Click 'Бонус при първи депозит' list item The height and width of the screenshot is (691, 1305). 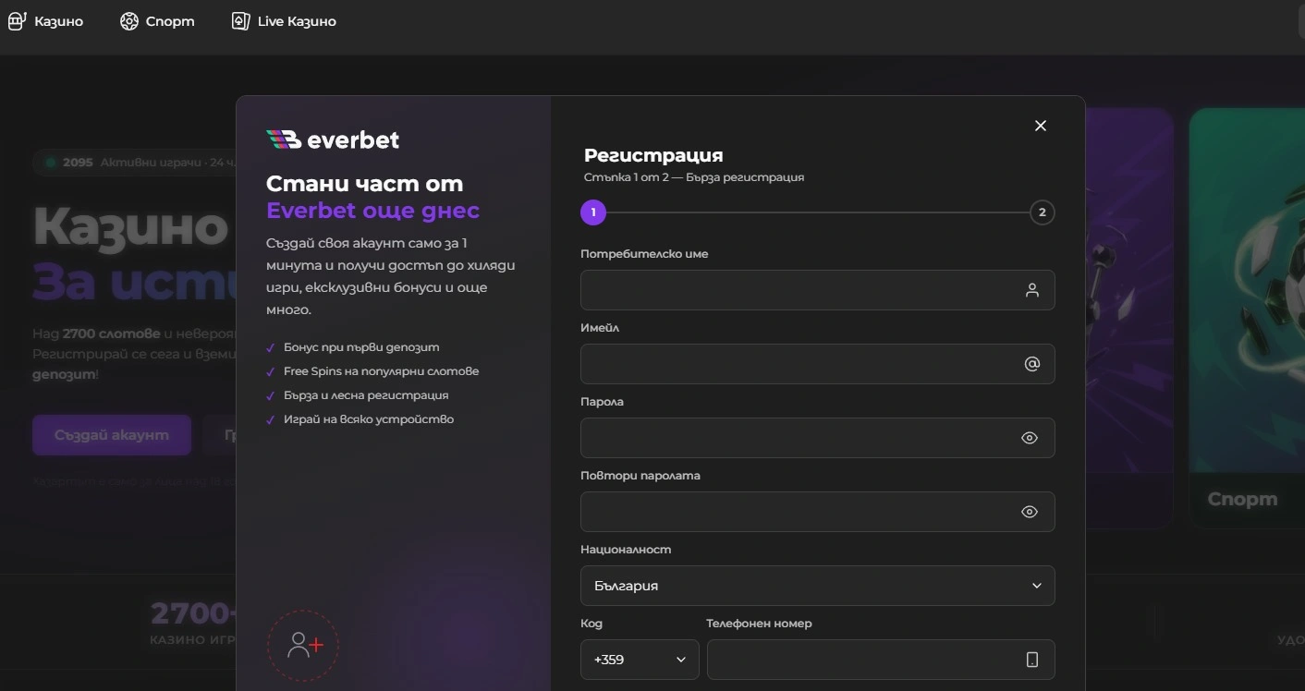tap(352, 347)
